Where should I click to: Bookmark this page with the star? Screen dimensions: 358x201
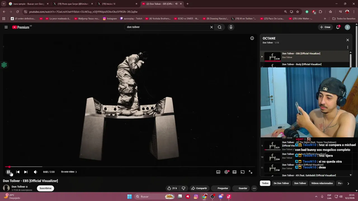[298, 12]
